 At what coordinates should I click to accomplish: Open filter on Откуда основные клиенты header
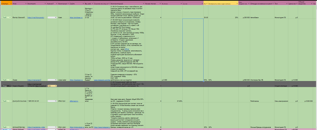(273, 4)
